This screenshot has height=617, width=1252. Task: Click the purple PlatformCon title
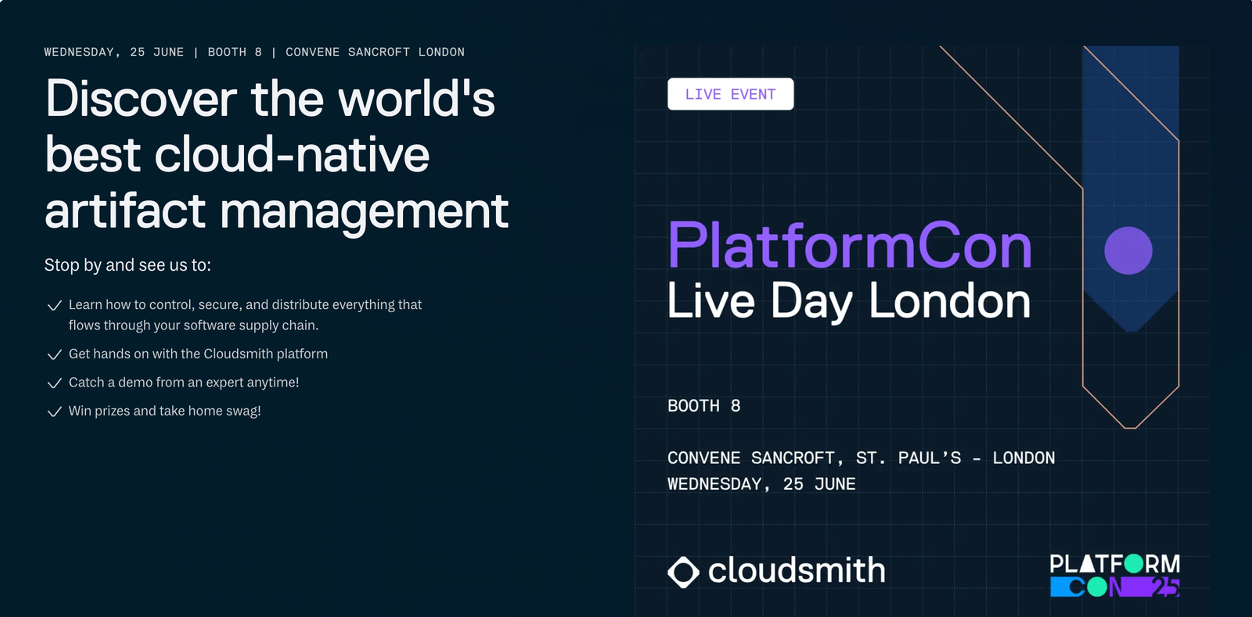point(849,245)
